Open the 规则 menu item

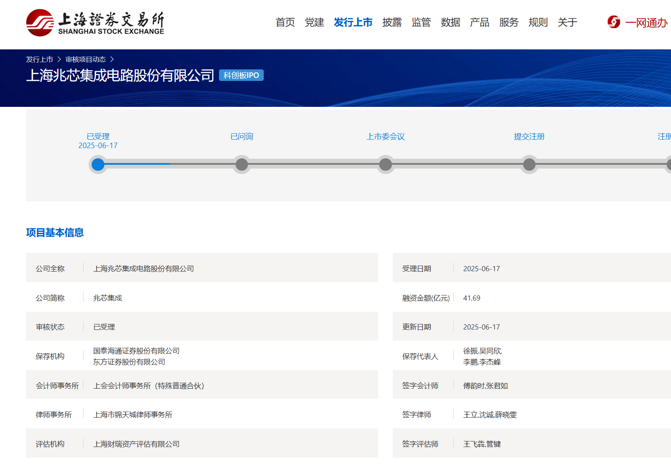pos(538,23)
